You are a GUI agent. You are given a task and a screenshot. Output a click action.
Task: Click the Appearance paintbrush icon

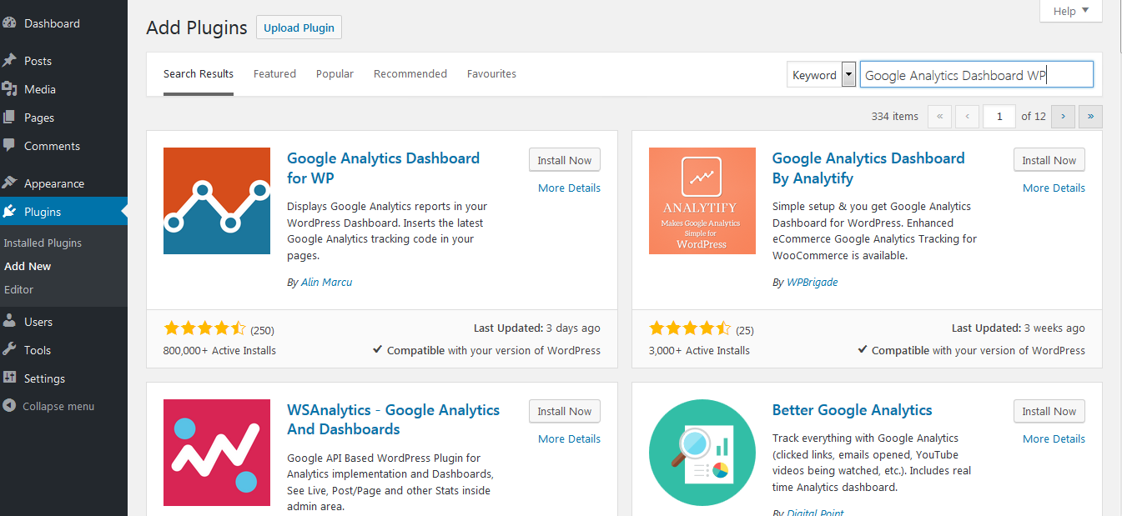(9, 183)
